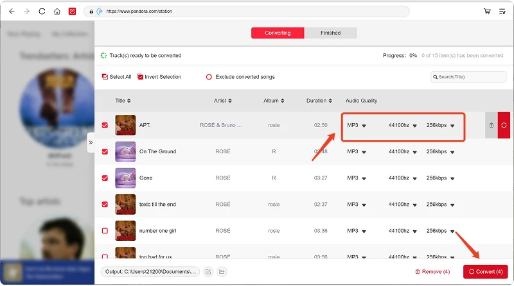Sort by the Album column
Screen dimensions: 514x286
pos(274,101)
